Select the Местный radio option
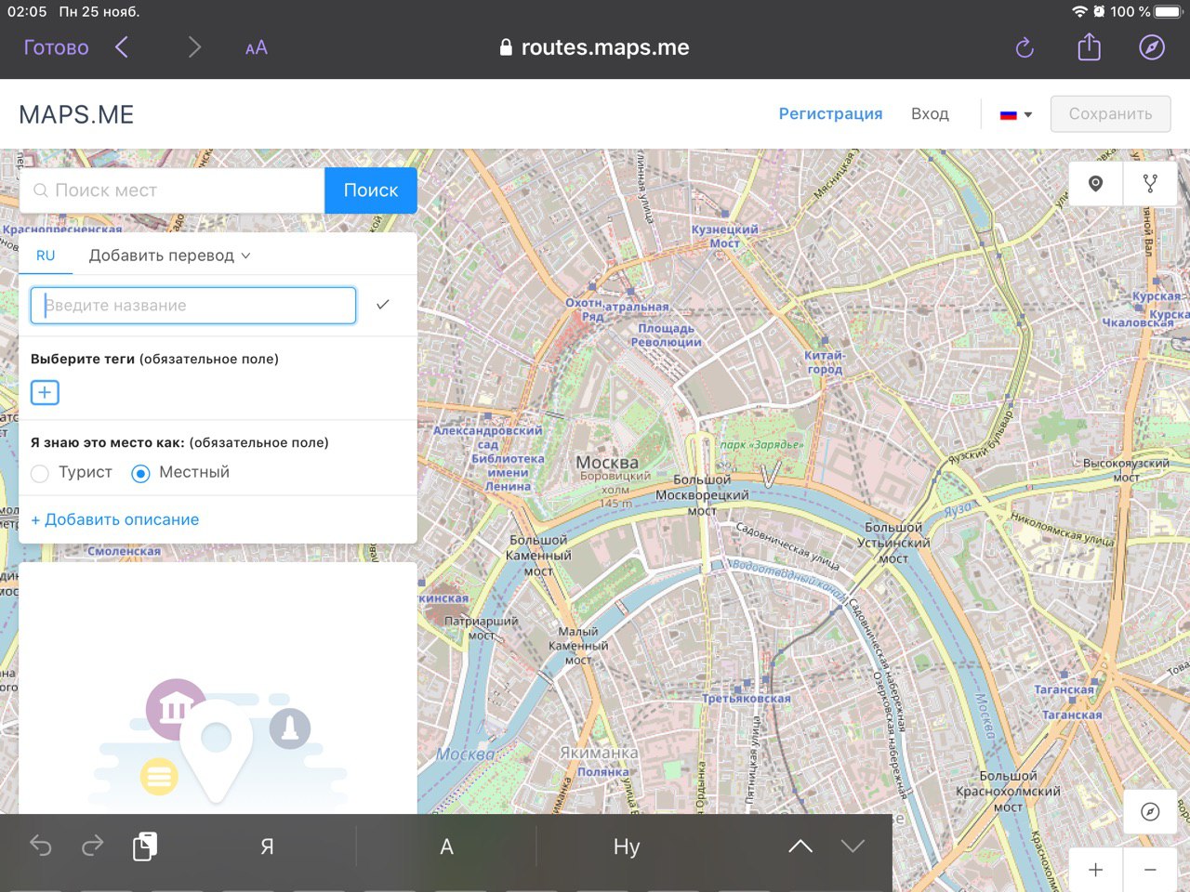The image size is (1190, 892). tap(140, 473)
